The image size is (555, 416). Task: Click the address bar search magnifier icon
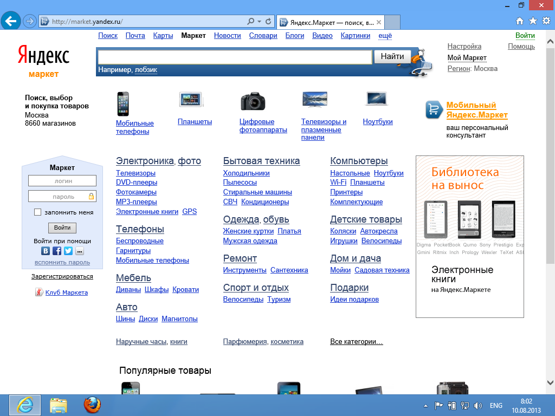(x=250, y=21)
